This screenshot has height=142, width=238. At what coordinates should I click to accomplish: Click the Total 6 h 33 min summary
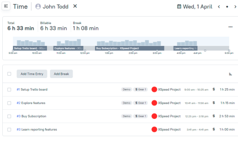[21, 26]
